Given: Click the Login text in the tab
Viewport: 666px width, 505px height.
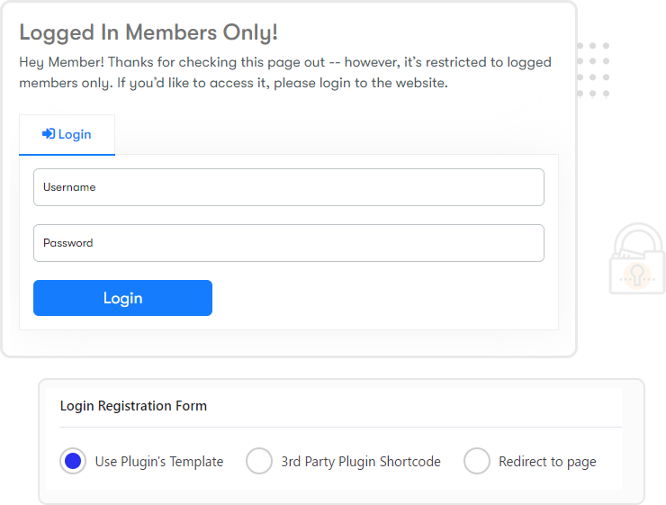Looking at the screenshot, I should (75, 135).
